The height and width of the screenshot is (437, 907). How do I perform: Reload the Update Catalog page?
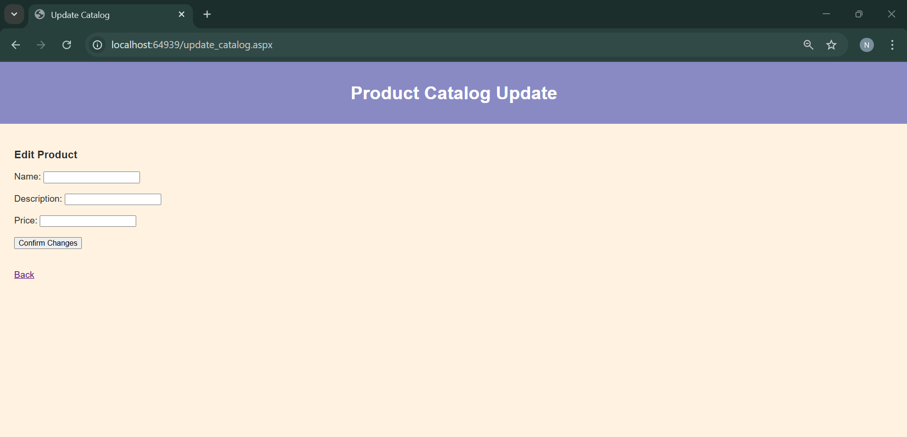[67, 45]
